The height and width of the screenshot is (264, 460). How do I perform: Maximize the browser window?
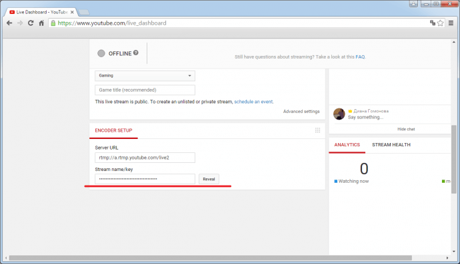(436, 4)
